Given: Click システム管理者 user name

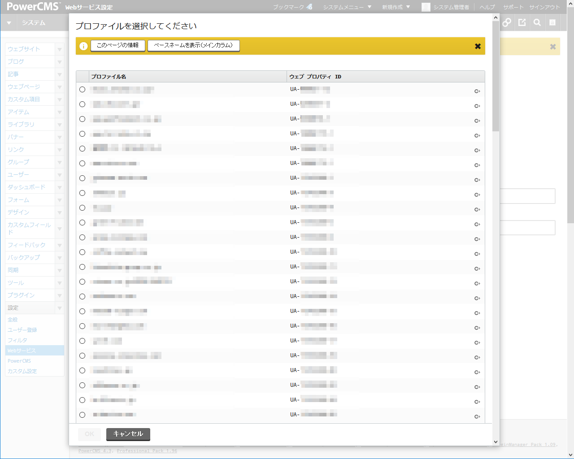Looking at the screenshot, I should click(x=451, y=7).
